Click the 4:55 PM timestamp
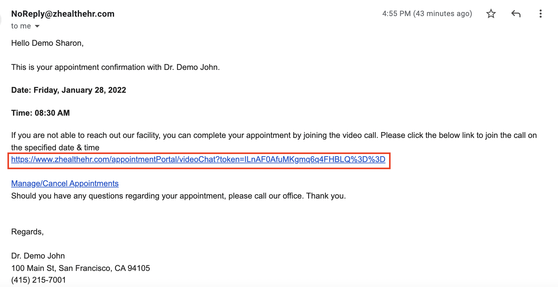This screenshot has height=287, width=558. tap(427, 14)
